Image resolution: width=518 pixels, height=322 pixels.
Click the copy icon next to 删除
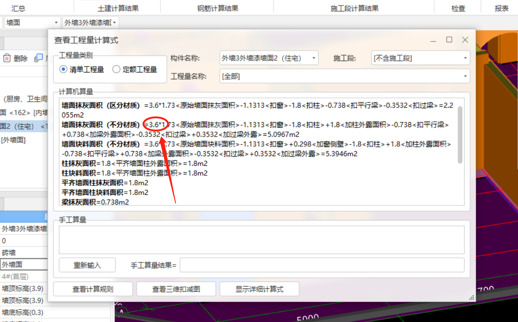click(x=39, y=58)
